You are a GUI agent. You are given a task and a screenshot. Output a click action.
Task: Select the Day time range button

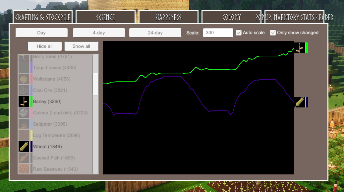click(41, 33)
